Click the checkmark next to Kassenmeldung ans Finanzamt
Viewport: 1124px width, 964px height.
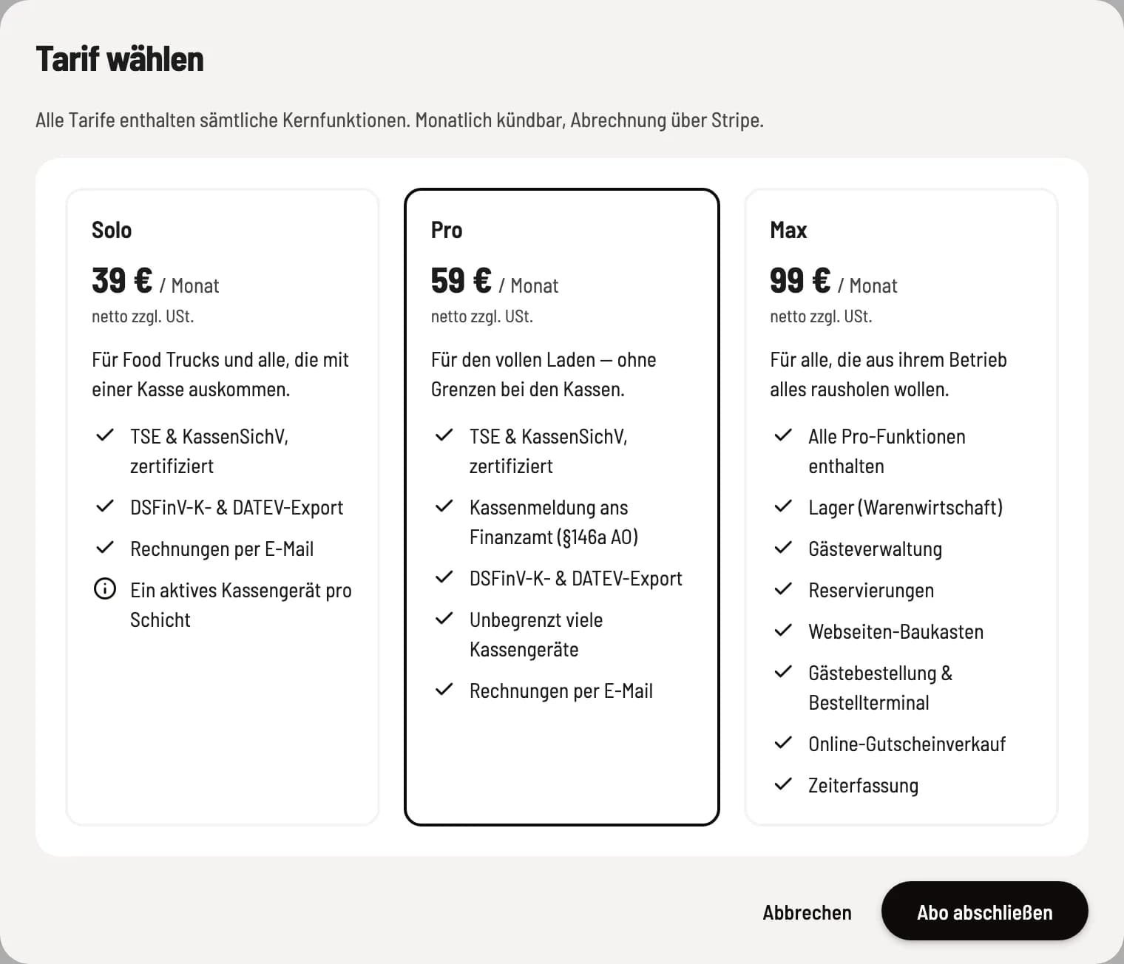(444, 506)
